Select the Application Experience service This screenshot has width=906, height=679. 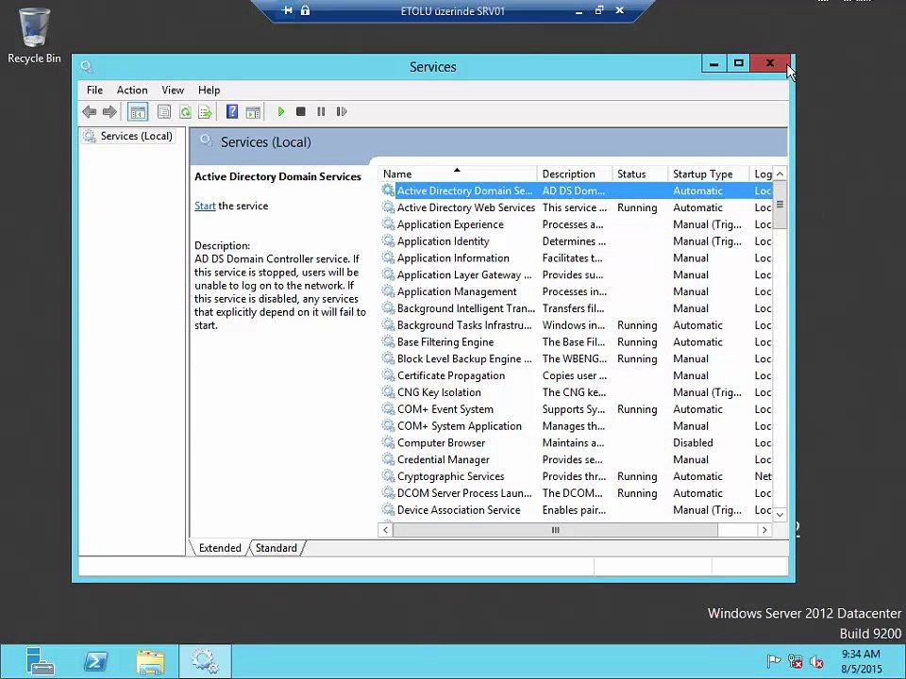coord(576,224)
